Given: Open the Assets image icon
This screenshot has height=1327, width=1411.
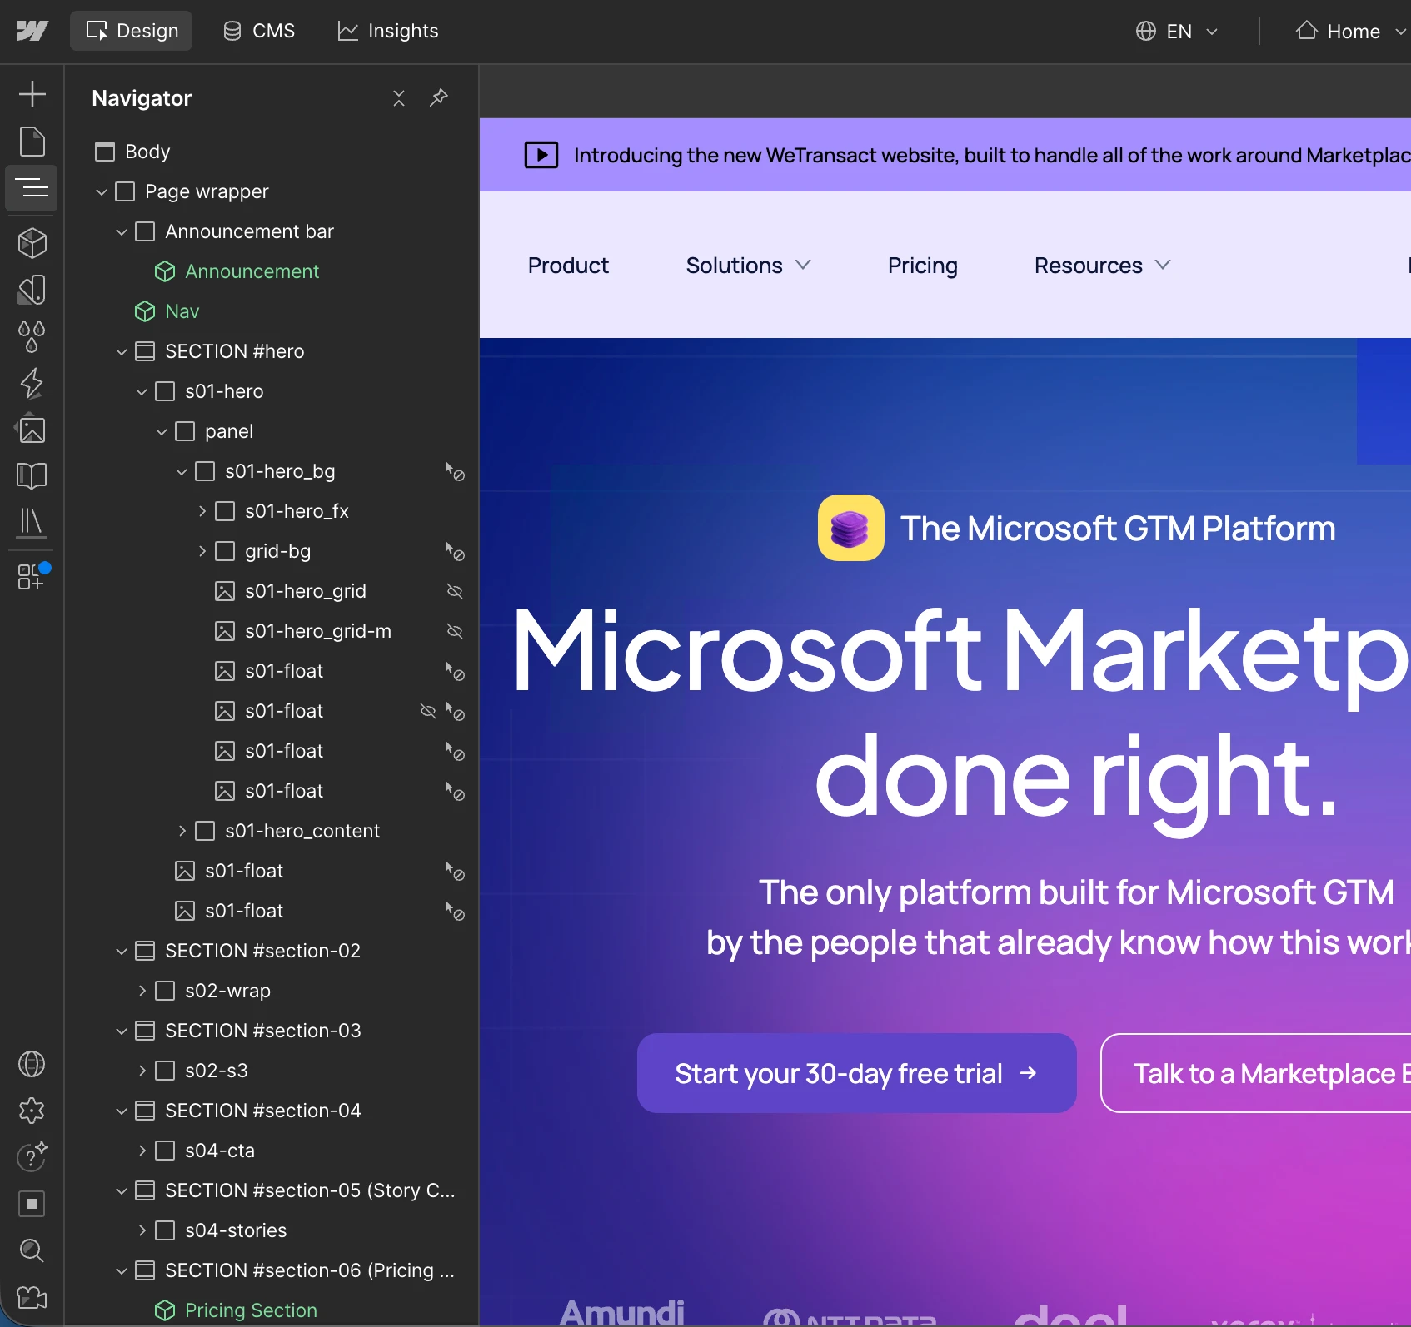Looking at the screenshot, I should (32, 430).
